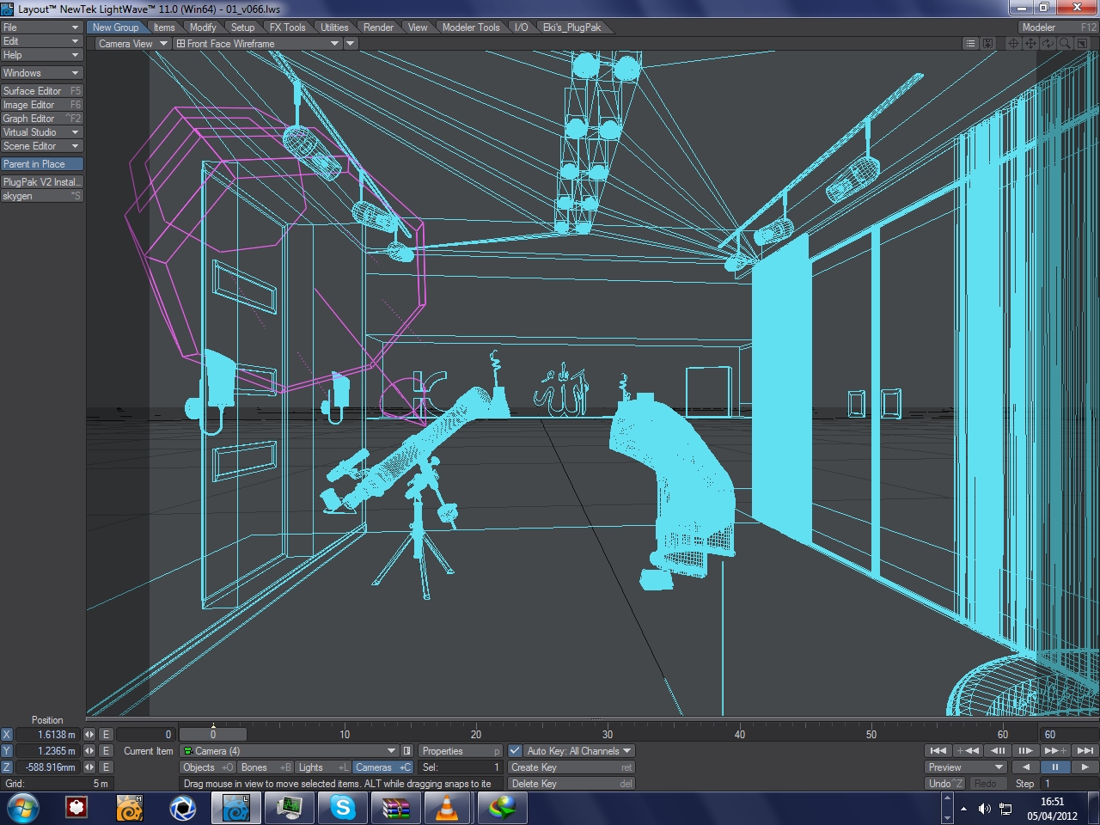Toggle the Auto Key checkbox
This screenshot has width=1100, height=825.
coord(515,751)
